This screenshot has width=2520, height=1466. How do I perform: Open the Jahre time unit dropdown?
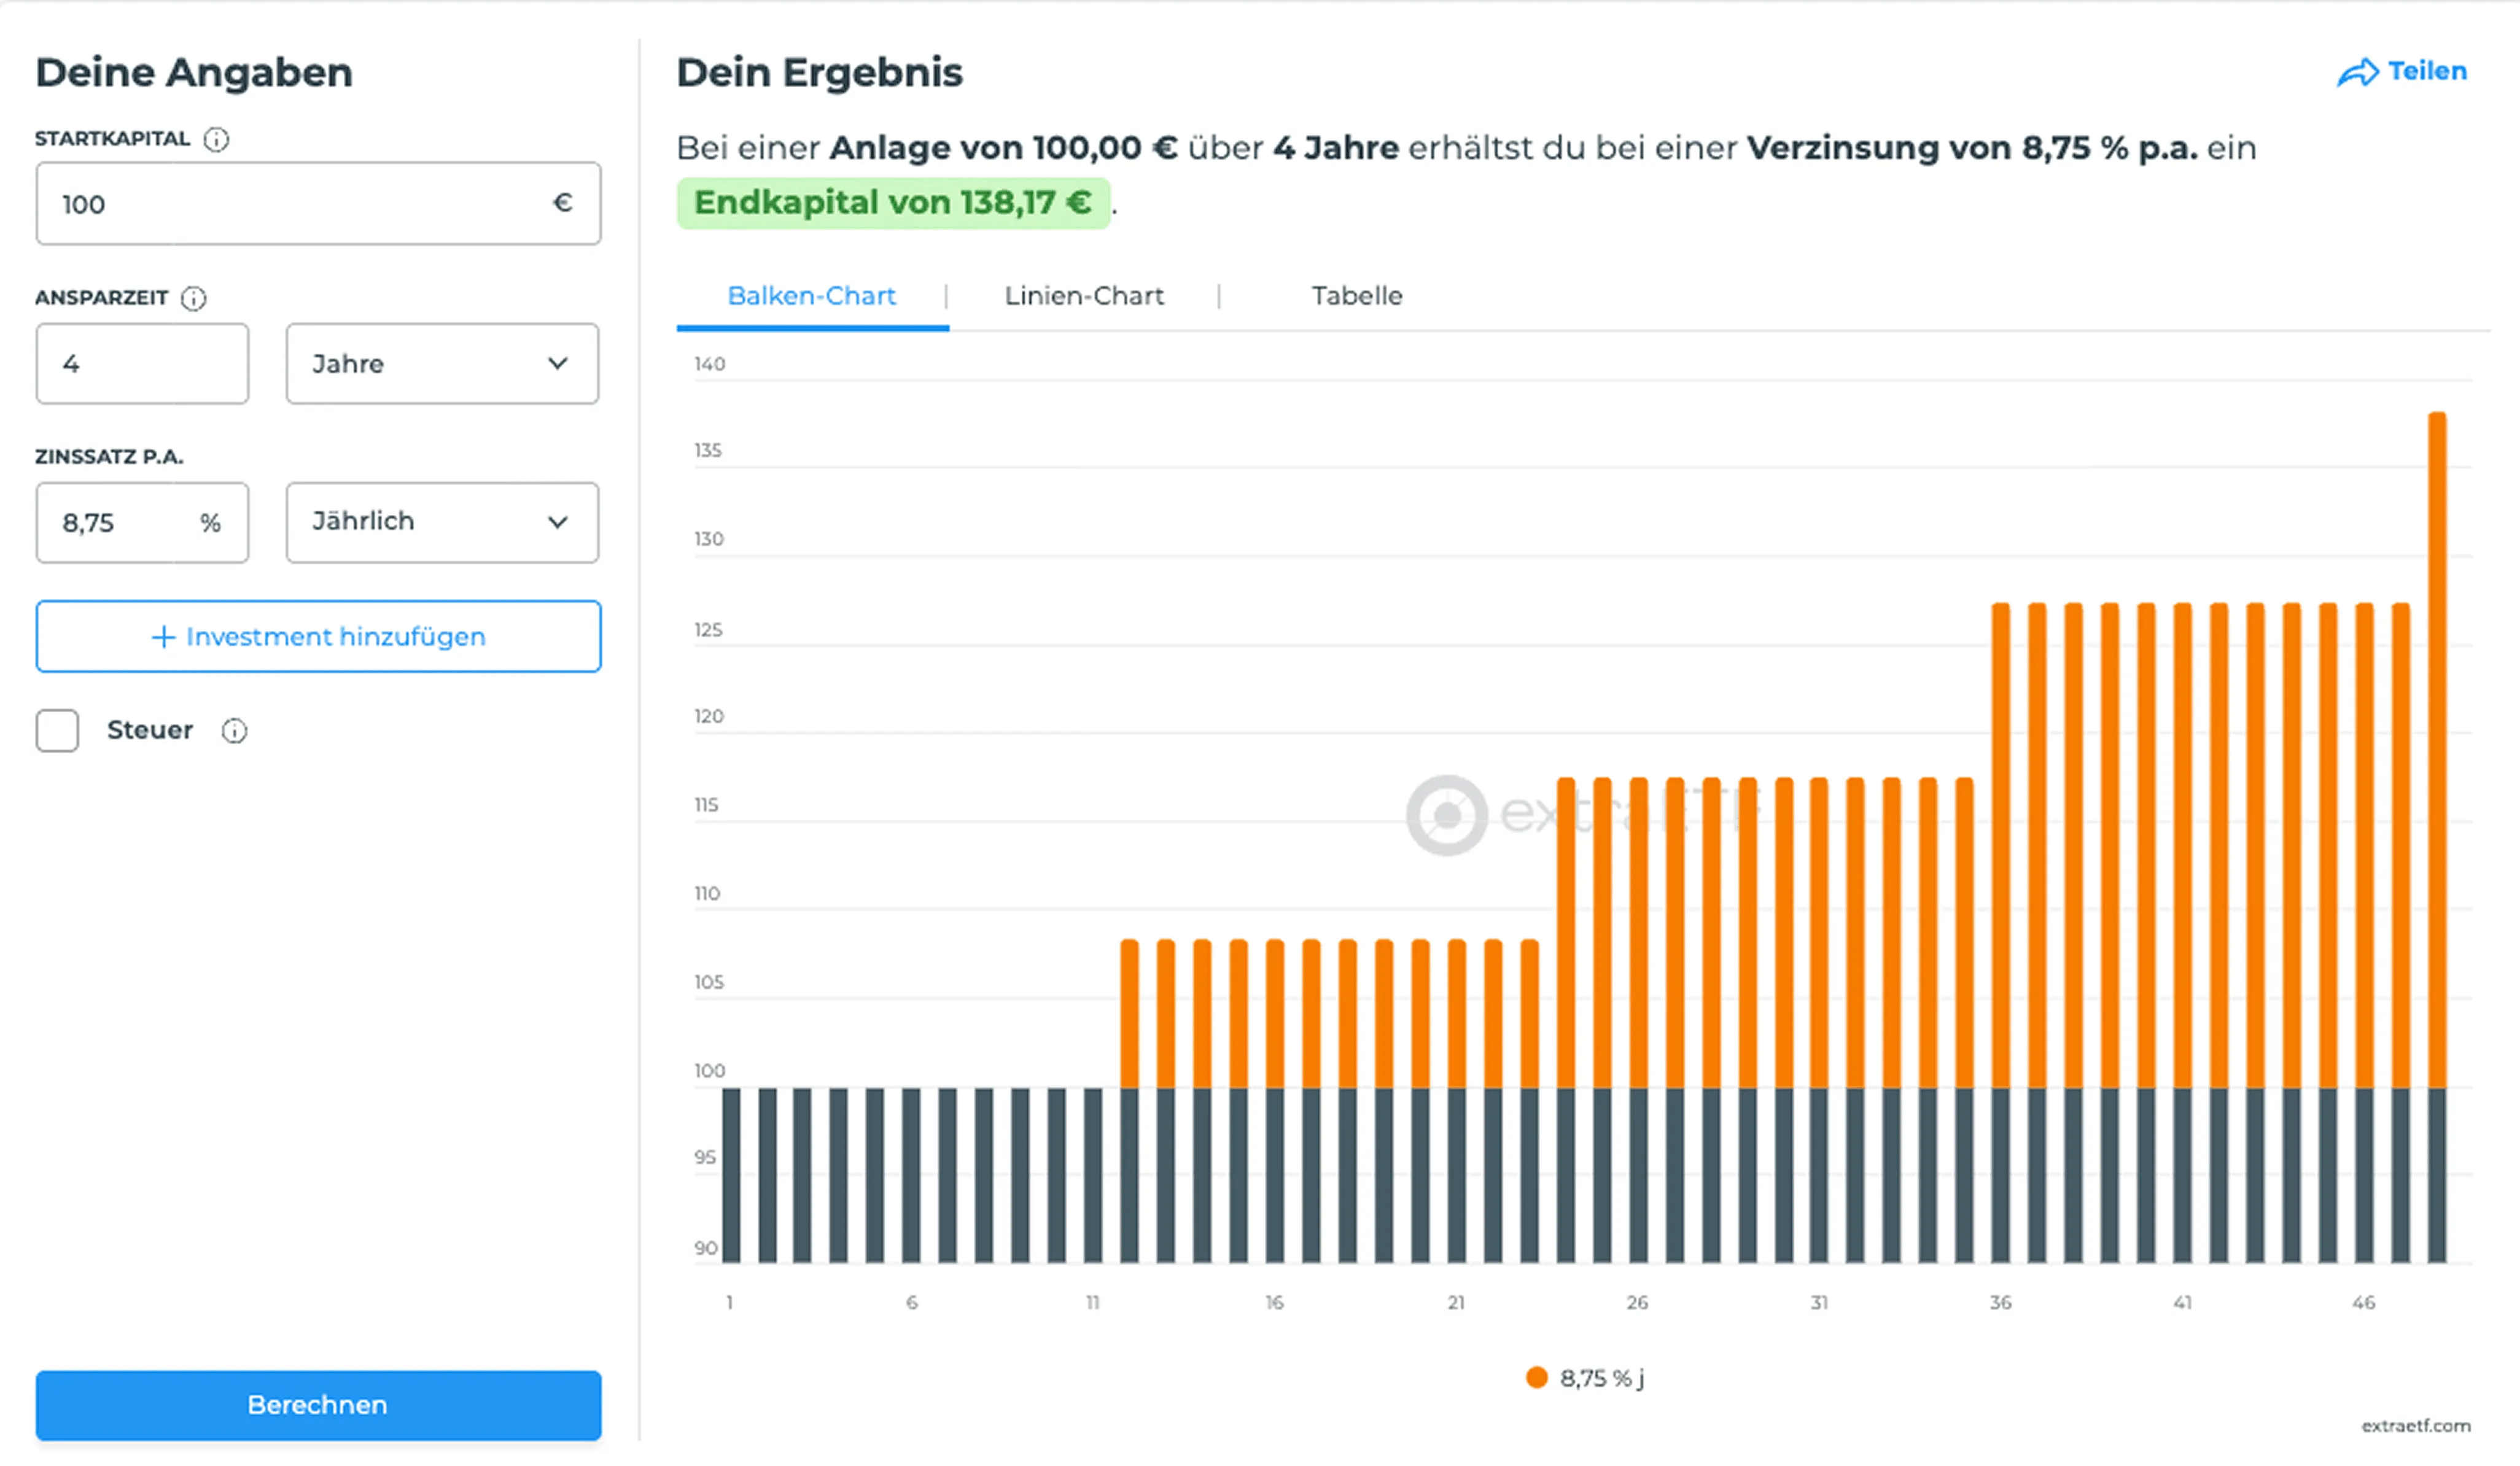[x=442, y=363]
